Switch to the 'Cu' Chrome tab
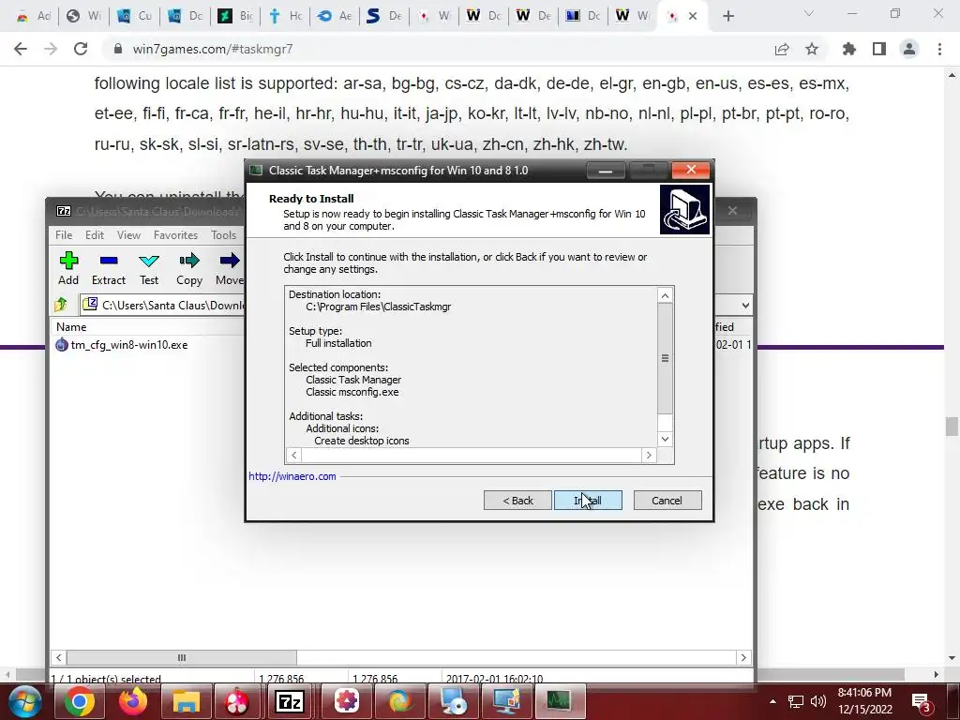The image size is (960, 720). pyautogui.click(x=134, y=16)
